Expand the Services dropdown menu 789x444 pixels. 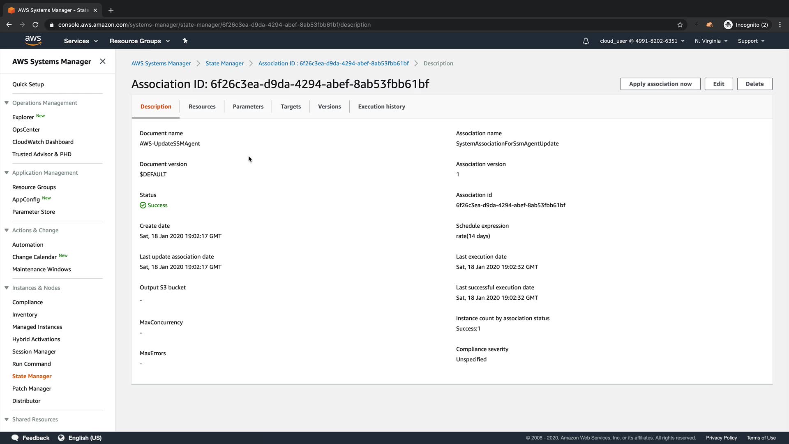(x=81, y=41)
